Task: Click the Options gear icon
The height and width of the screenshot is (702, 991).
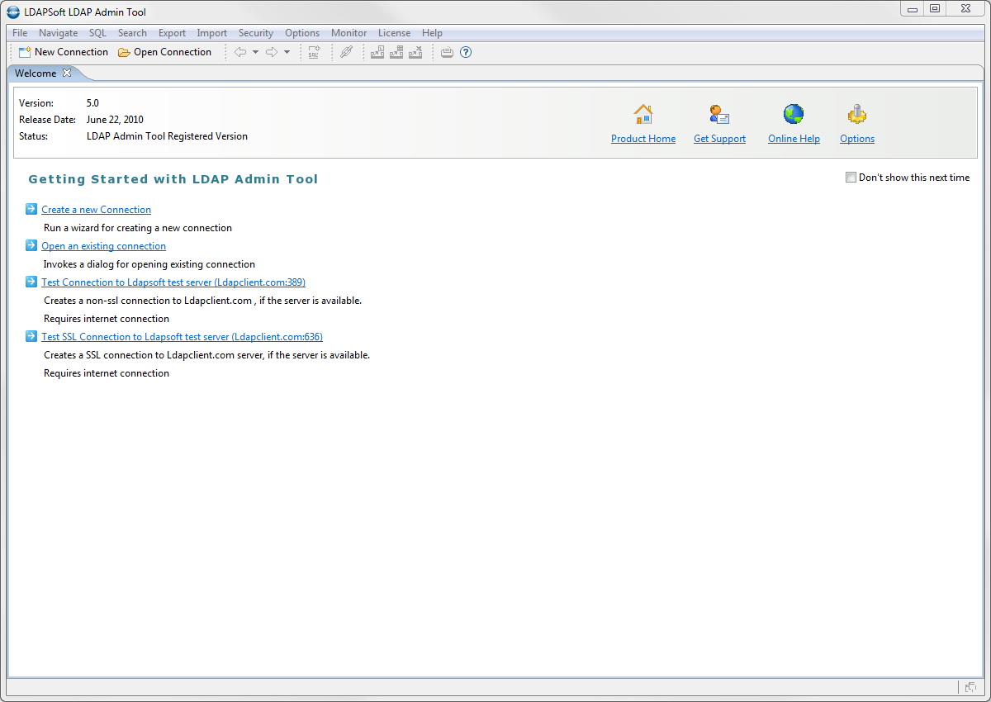Action: [857, 115]
